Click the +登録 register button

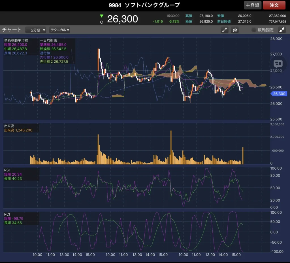coord(253,5)
